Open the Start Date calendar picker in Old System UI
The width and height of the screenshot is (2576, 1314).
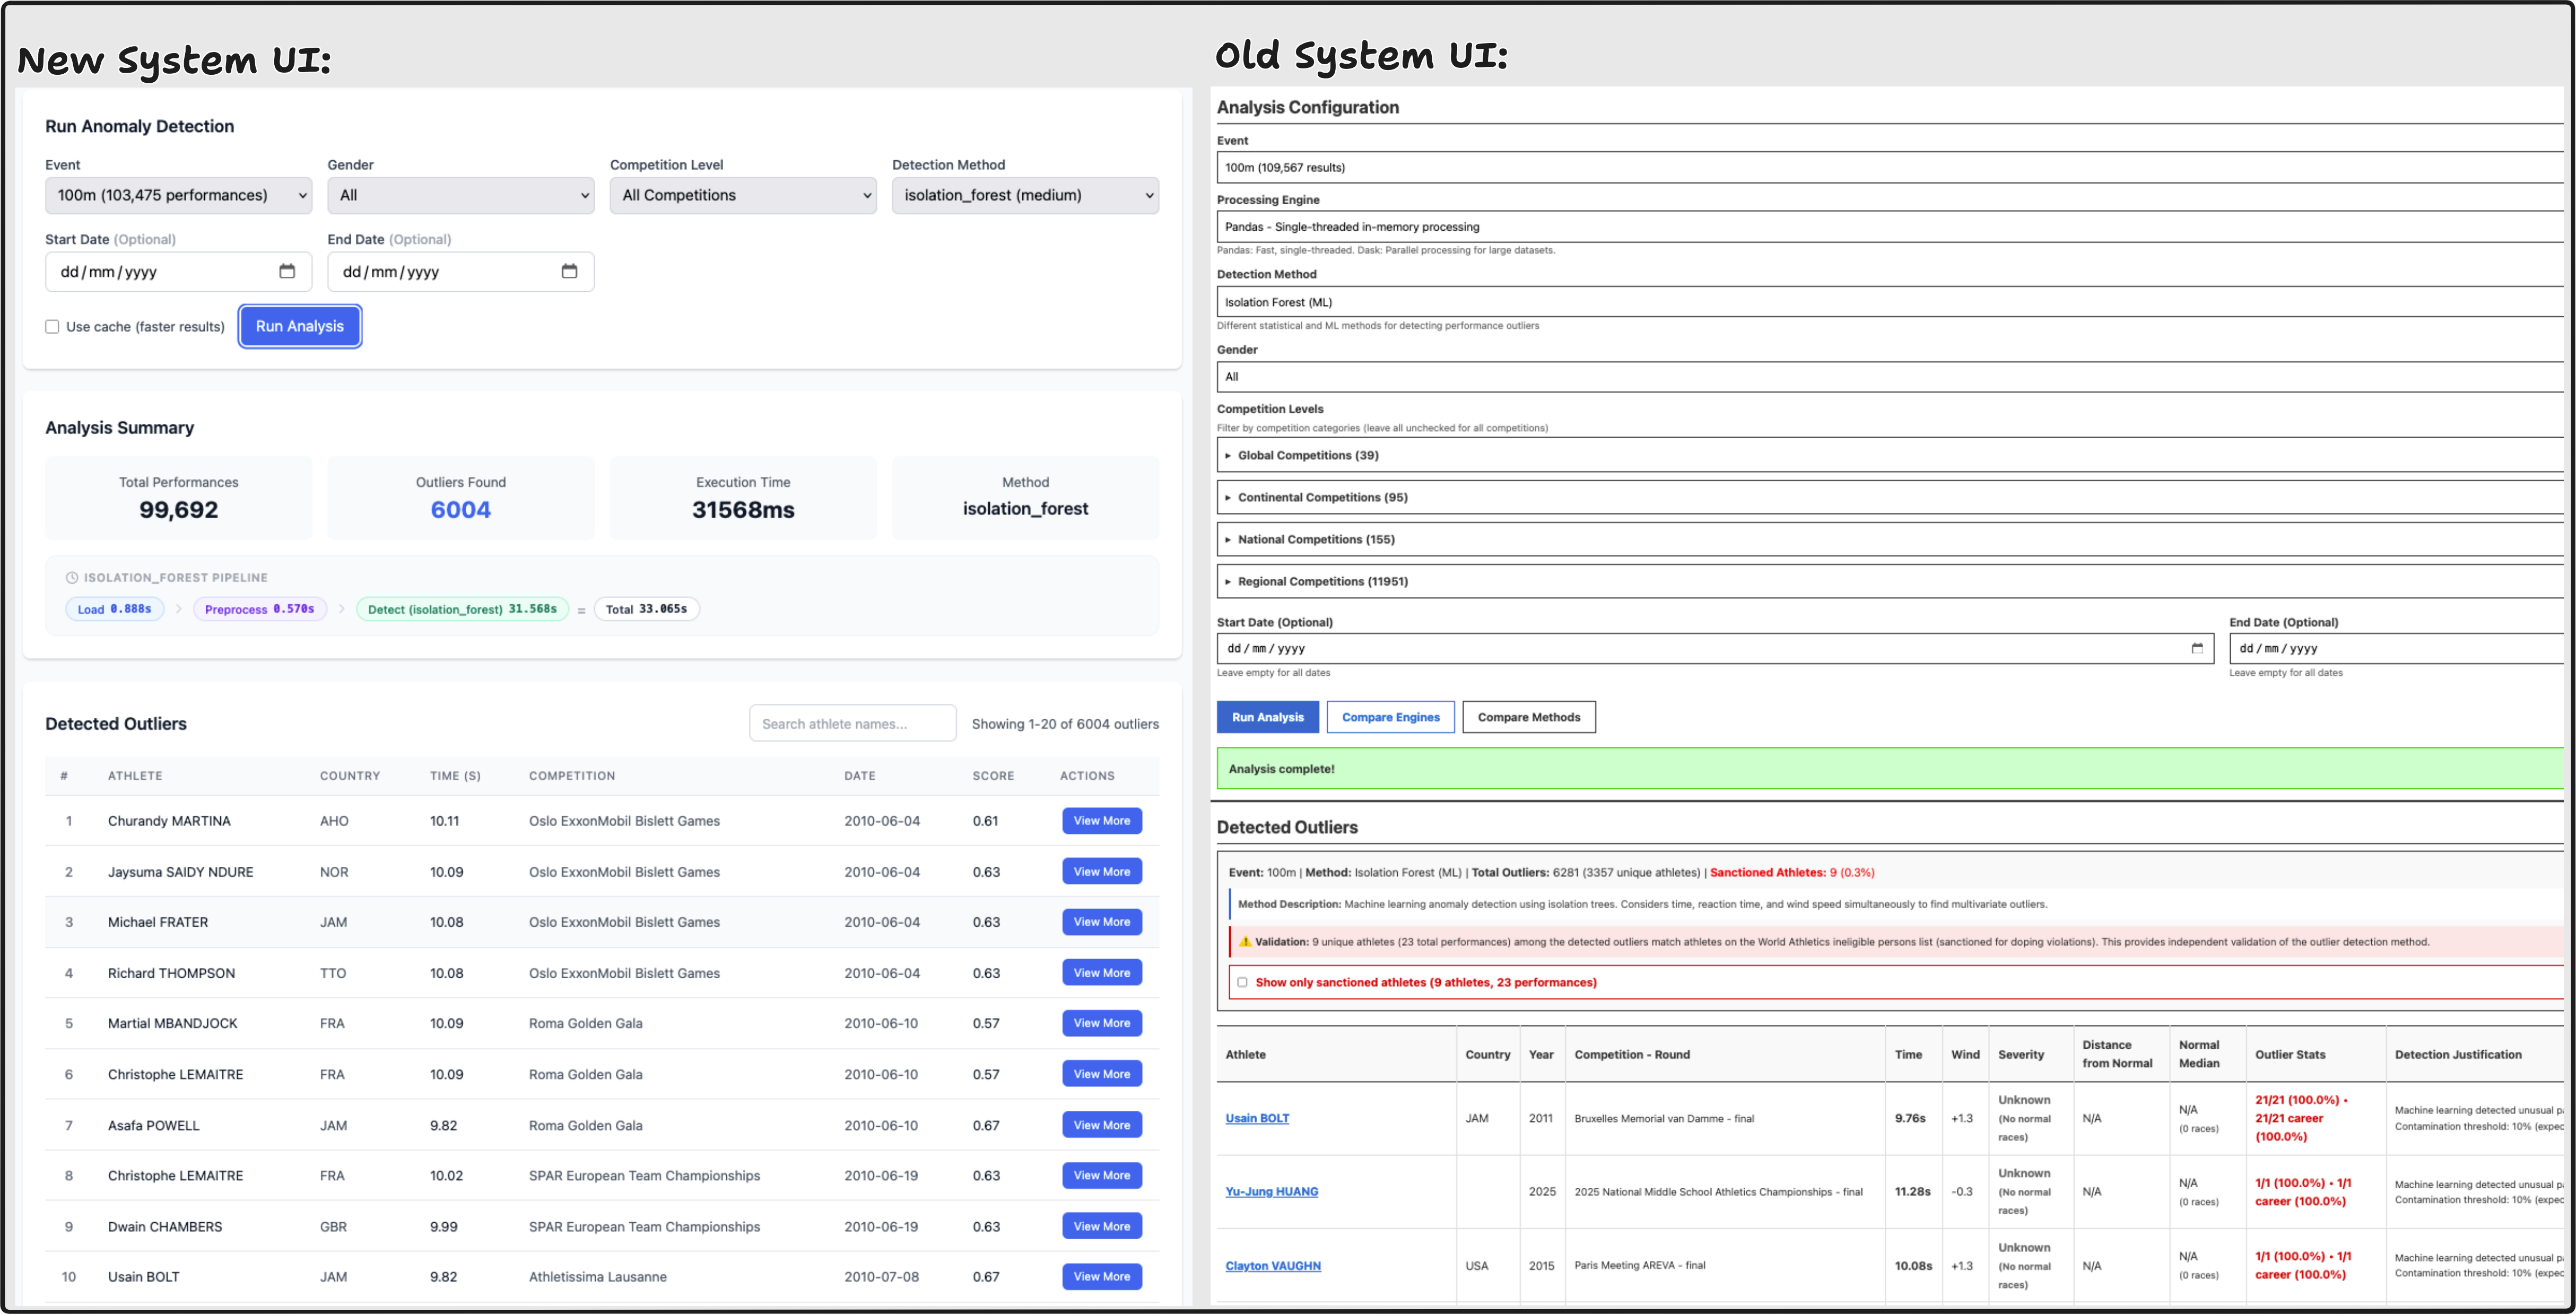[x=2197, y=648]
